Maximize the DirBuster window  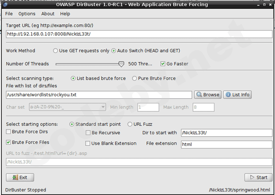(x=264, y=5)
